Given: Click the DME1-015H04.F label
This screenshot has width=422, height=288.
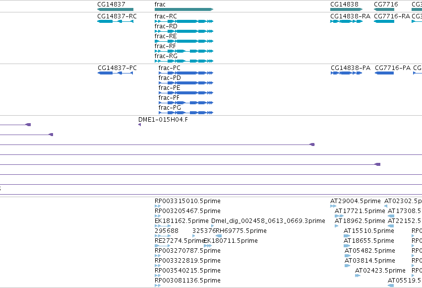Looking at the screenshot, I should [163, 120].
